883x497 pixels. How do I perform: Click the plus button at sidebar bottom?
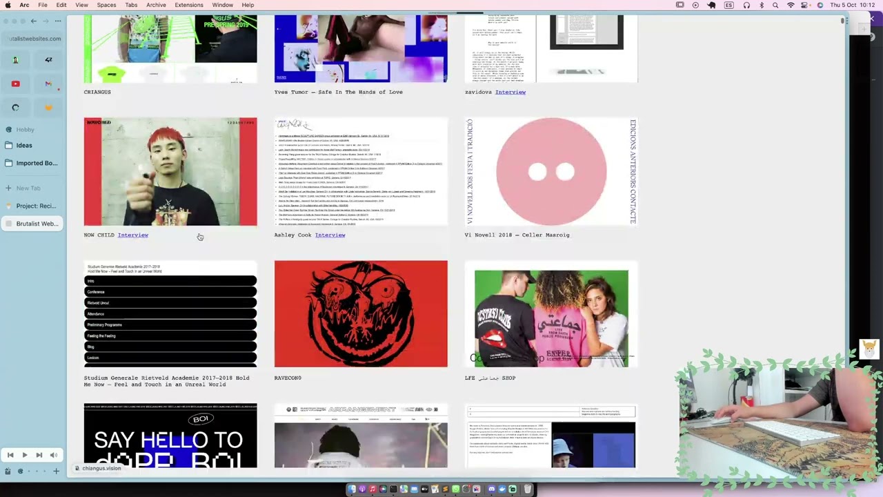coord(57,471)
